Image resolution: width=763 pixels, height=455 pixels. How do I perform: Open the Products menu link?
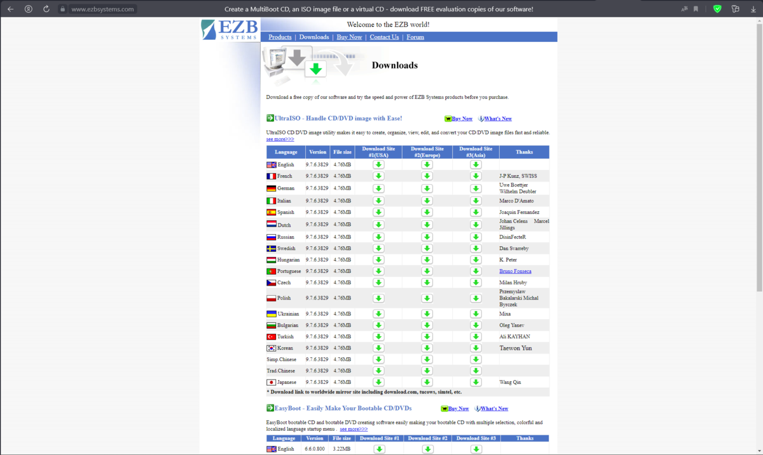280,37
